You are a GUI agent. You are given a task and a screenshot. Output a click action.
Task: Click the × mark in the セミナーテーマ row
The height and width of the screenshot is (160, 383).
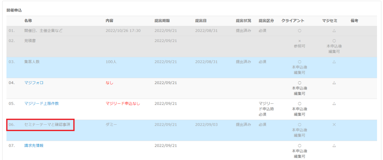coord(334,124)
